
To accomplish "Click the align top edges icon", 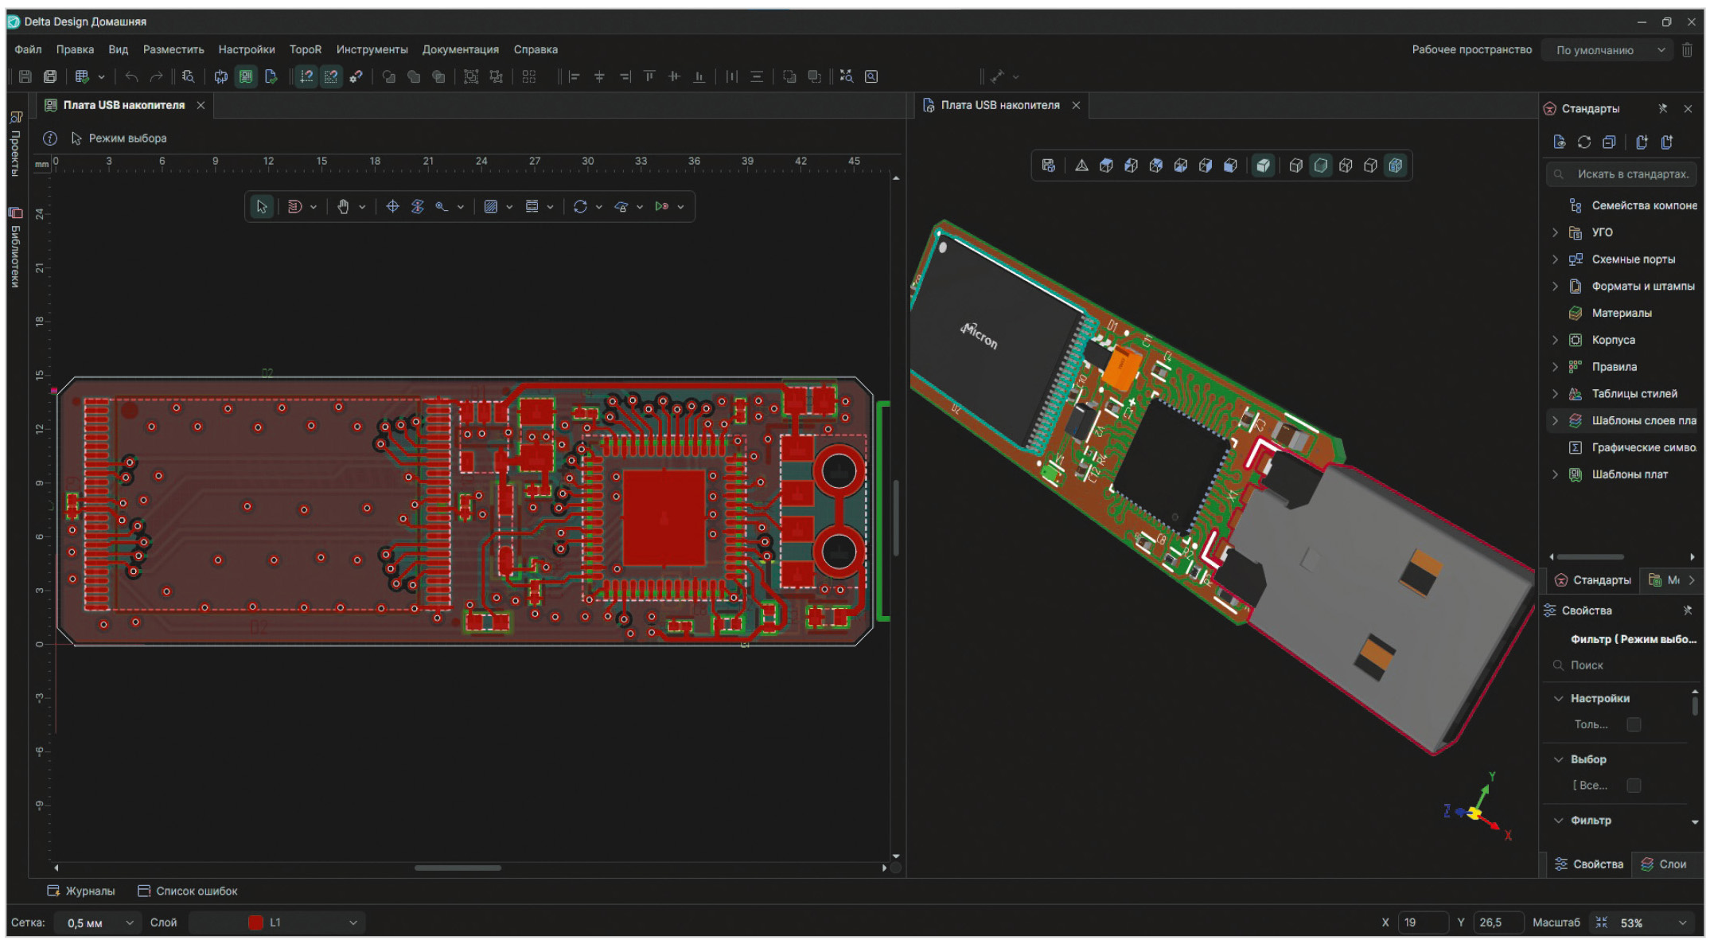I will tap(649, 76).
